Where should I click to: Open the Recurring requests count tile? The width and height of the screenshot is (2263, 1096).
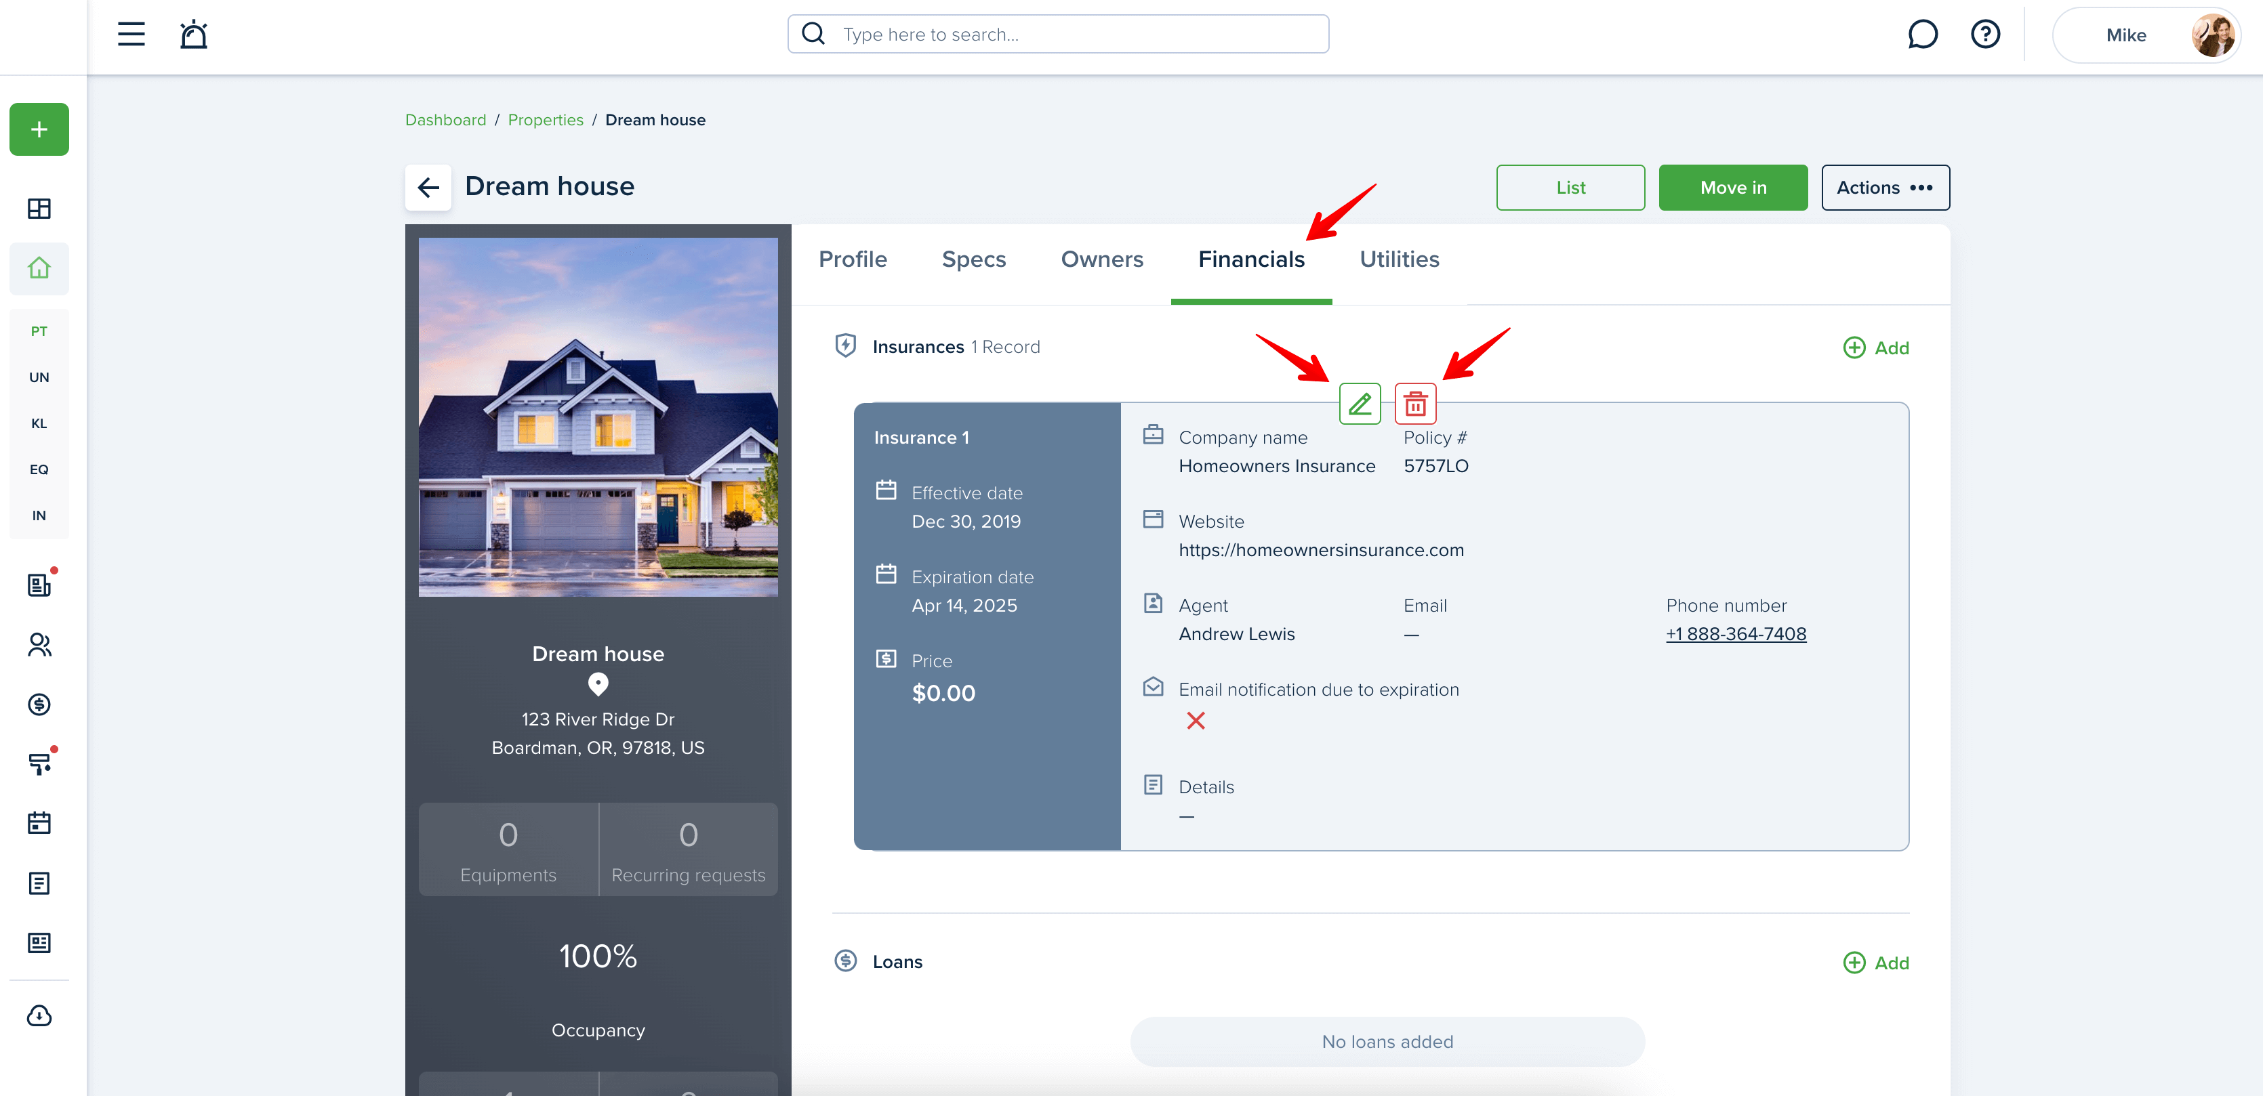[688, 849]
